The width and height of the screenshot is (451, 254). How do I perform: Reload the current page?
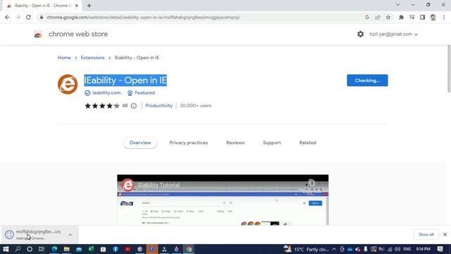coord(28,17)
